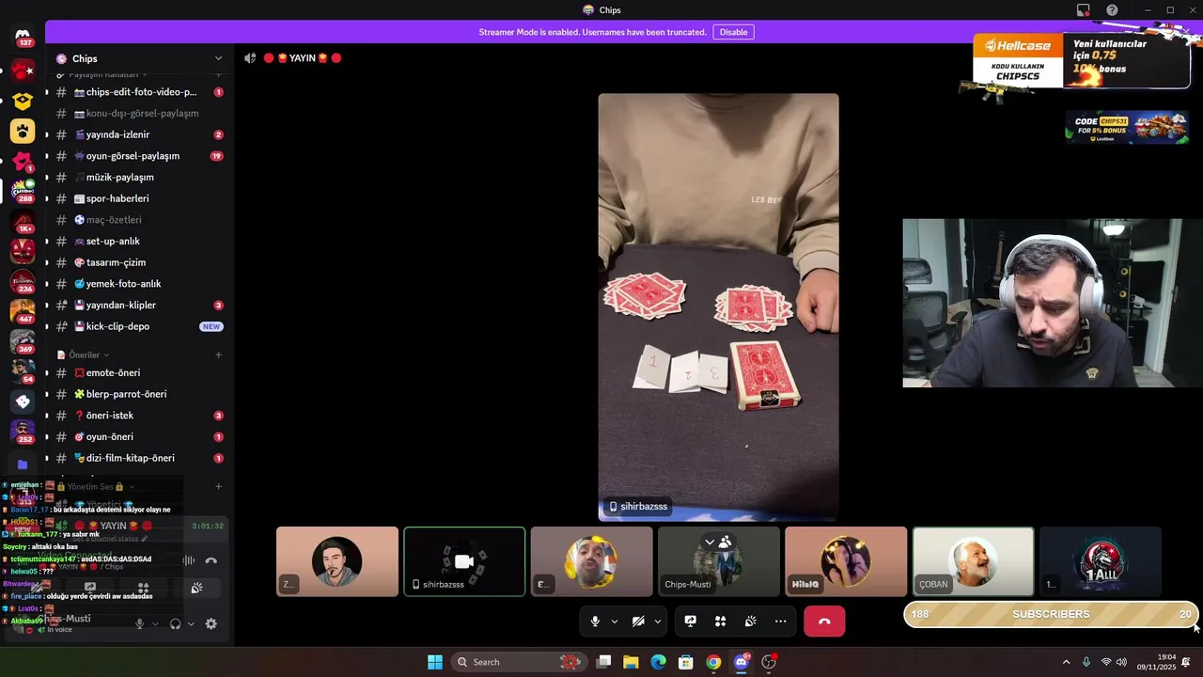Screen dimensions: 1203x677
Task: Mute microphone in the call control bar
Action: [595, 622]
